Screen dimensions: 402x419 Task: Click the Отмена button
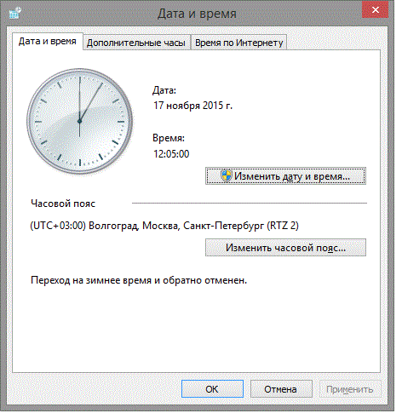click(x=281, y=389)
